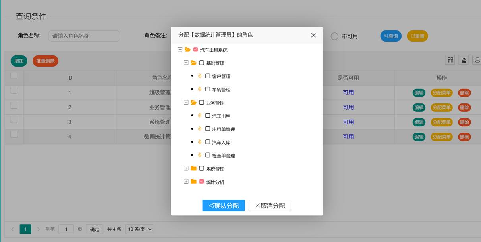This screenshot has height=242, width=481.
Task: Click 删除 in row ID 1
Action: coord(464,93)
